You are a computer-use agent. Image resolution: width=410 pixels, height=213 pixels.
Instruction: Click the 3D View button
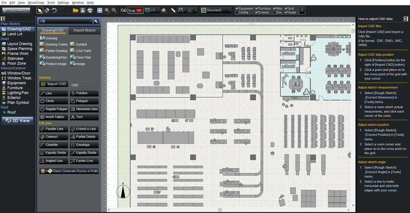pos(18,121)
